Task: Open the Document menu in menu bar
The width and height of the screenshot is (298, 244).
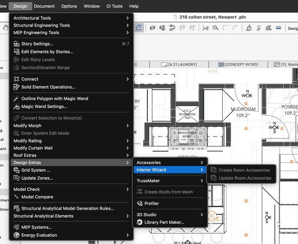Action: tap(44, 6)
